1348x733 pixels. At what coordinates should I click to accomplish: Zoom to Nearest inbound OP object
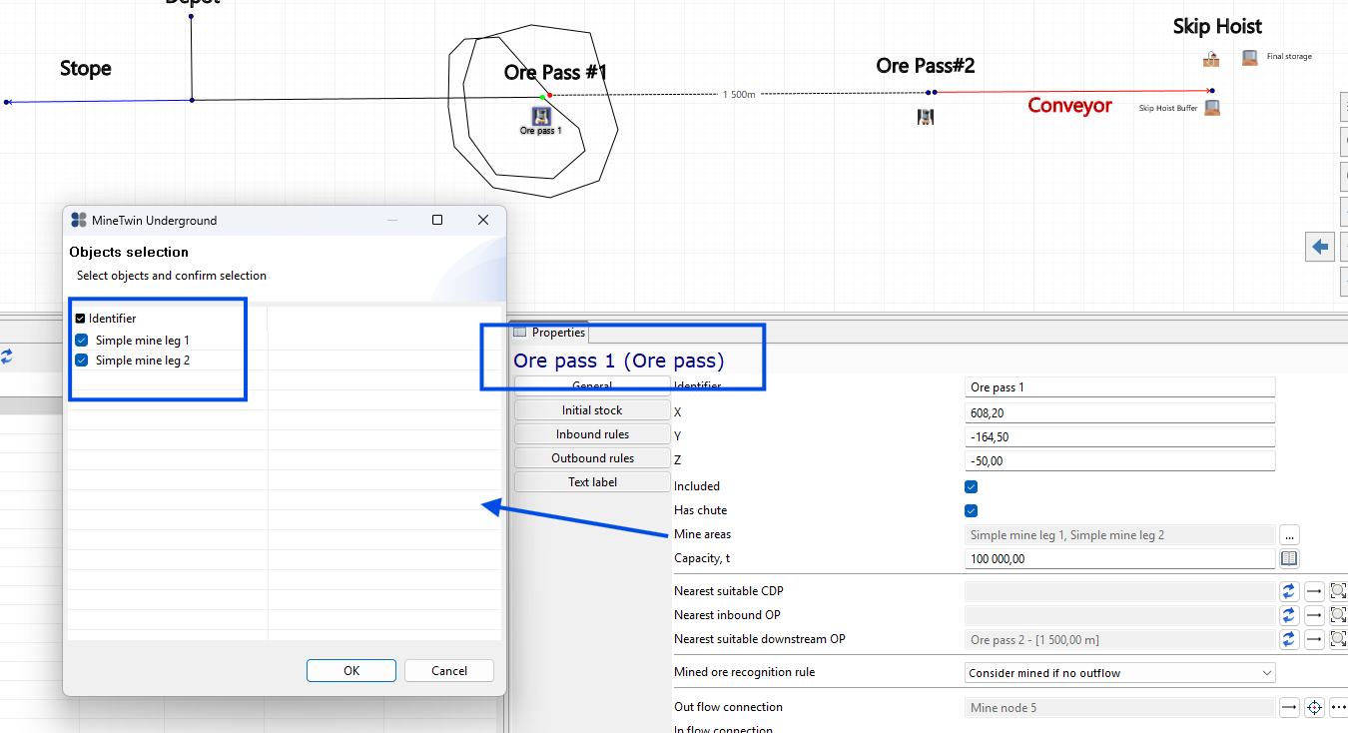coord(1338,615)
